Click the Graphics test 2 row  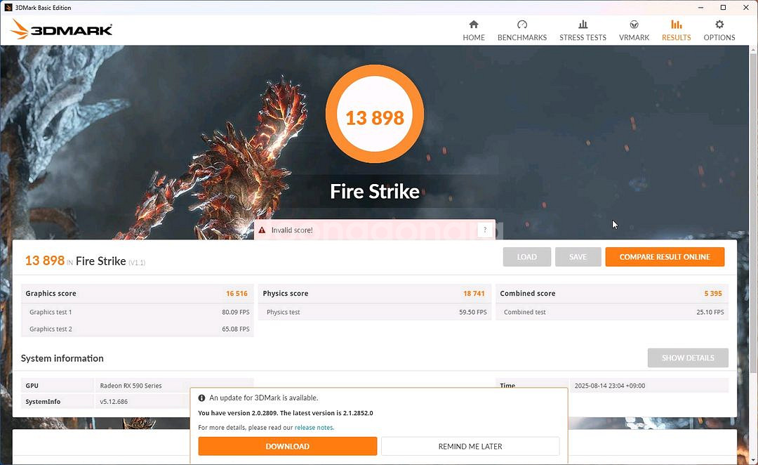click(138, 329)
